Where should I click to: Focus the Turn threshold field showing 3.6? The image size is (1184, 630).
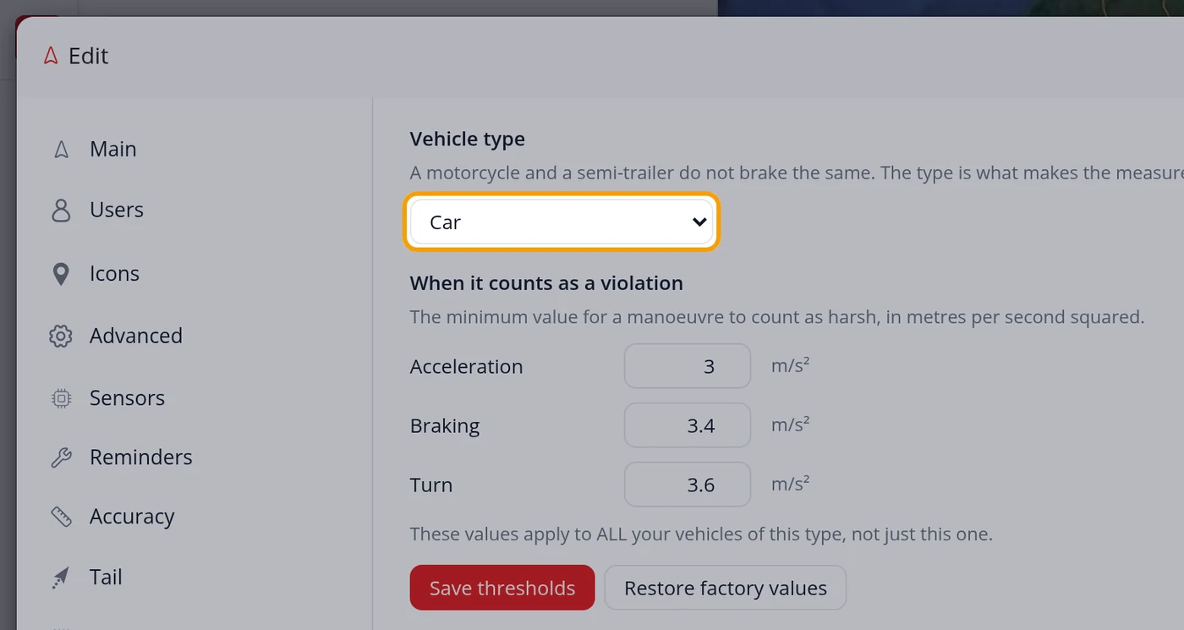click(x=688, y=485)
